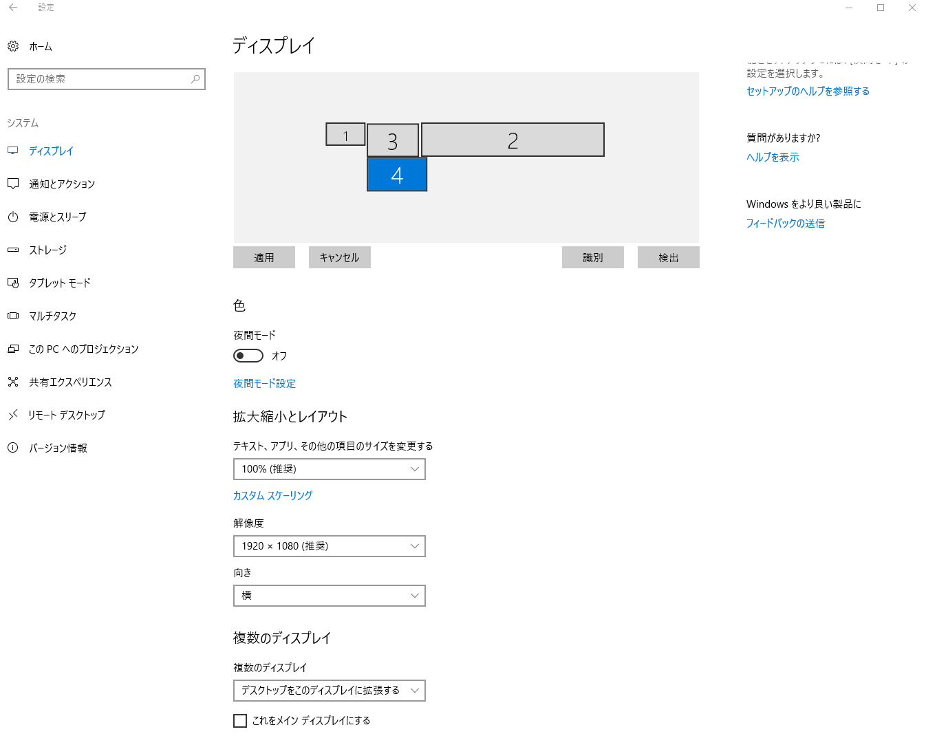Open セットアップのヘルプを参照する link
The height and width of the screenshot is (736, 926).
pyautogui.click(x=808, y=91)
